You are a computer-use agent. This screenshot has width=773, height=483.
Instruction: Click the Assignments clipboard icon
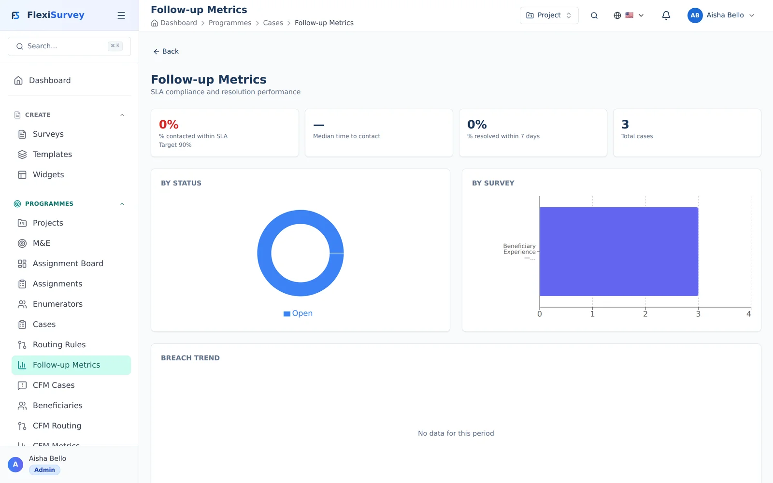coord(22,284)
